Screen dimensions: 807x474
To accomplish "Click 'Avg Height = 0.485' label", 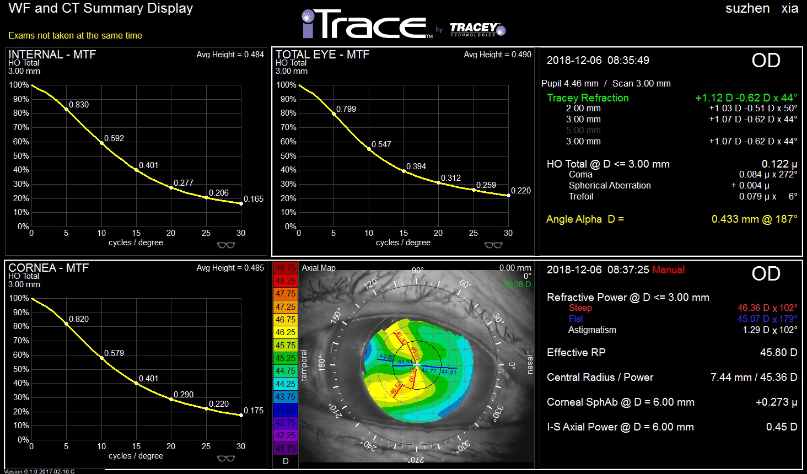I will 230,268.
